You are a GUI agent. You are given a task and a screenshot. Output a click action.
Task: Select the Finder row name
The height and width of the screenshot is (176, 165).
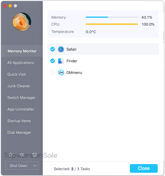(x=72, y=61)
